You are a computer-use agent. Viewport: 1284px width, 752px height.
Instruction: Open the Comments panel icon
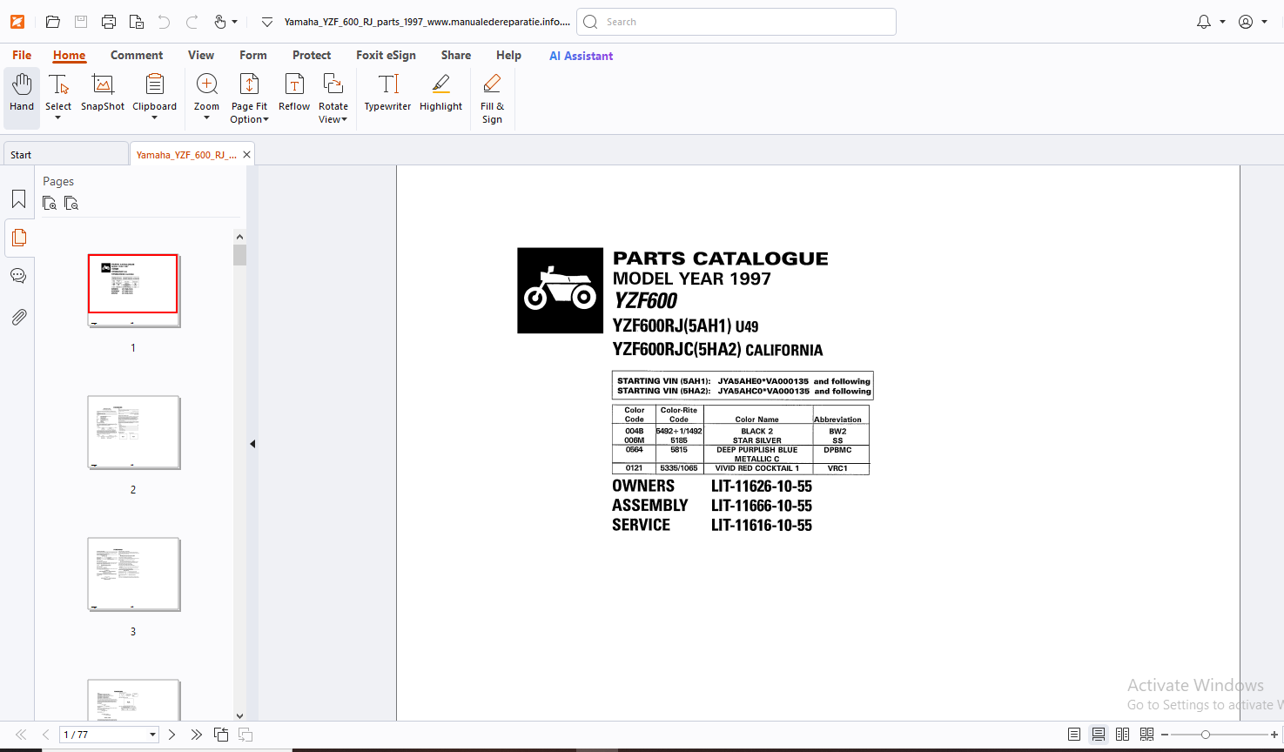18,276
